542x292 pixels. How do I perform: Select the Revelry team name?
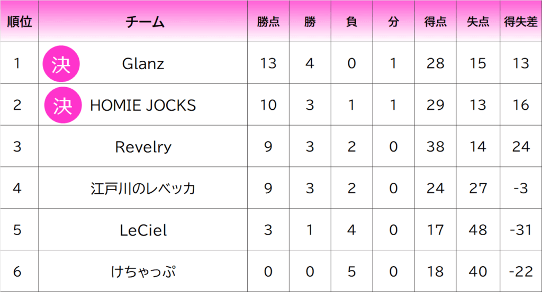(x=143, y=147)
